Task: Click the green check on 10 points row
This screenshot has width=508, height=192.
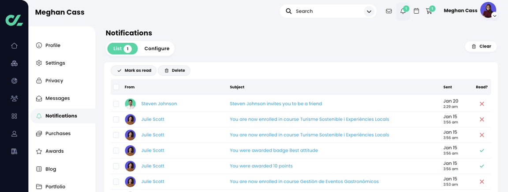Action: [482, 166]
